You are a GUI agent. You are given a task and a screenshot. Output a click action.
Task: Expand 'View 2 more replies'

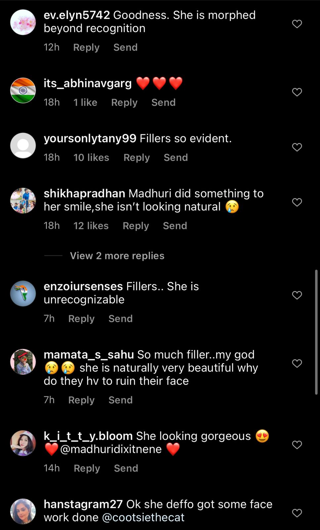[117, 256]
